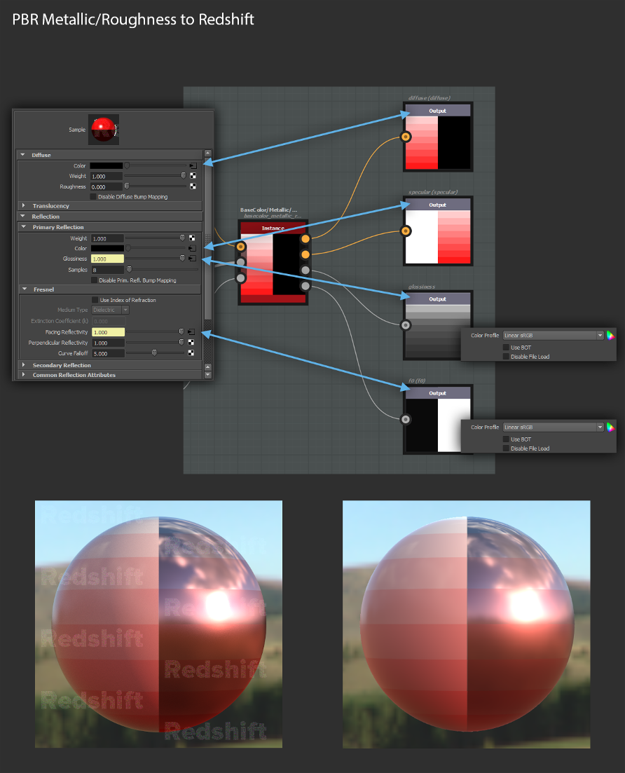This screenshot has width=625, height=773.
Task: Click the Diffuse Color map connection icon
Action: [x=193, y=165]
